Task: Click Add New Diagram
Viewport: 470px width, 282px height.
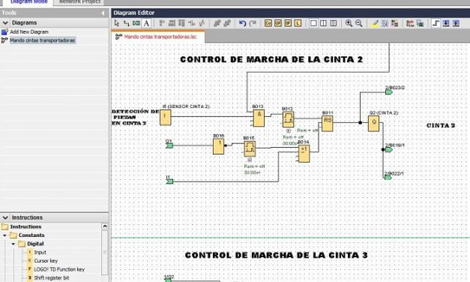Action: click(x=29, y=31)
